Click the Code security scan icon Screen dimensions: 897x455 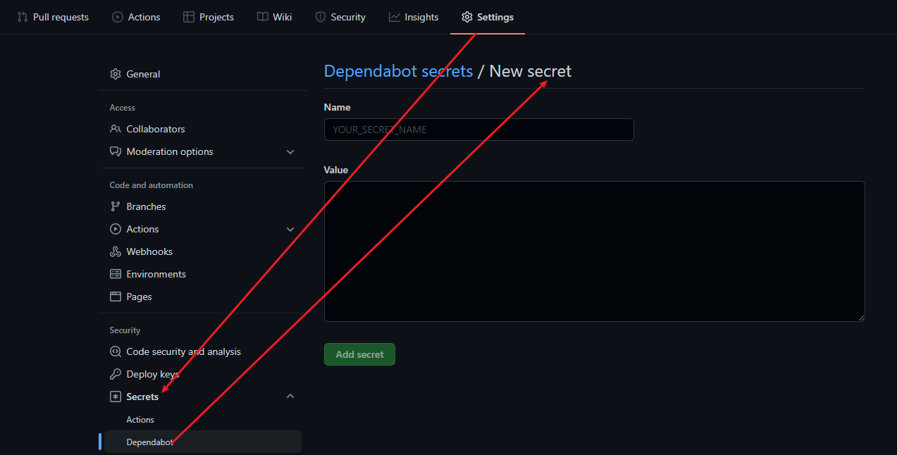(116, 351)
